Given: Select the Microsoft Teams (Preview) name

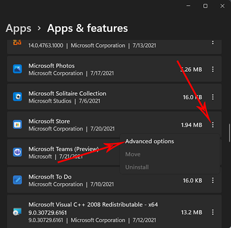Looking at the screenshot, I should [64, 149].
